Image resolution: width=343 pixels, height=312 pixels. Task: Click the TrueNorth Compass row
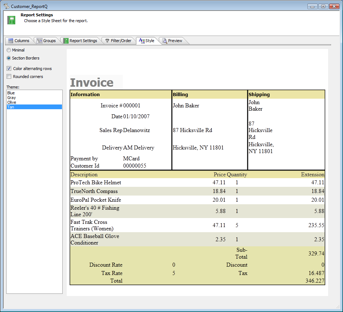(x=197, y=191)
